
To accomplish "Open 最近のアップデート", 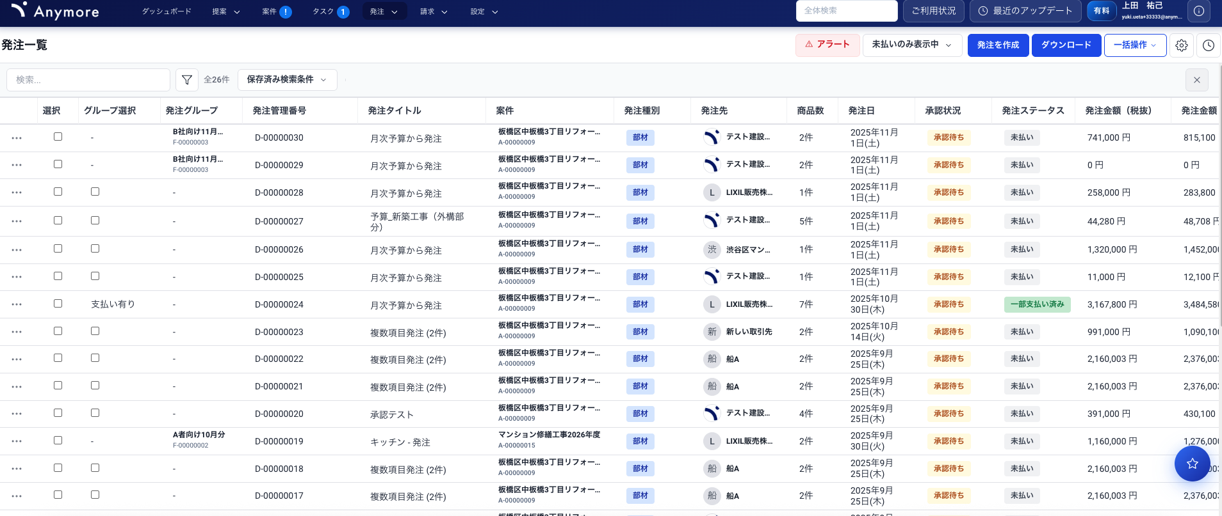I will [1025, 11].
